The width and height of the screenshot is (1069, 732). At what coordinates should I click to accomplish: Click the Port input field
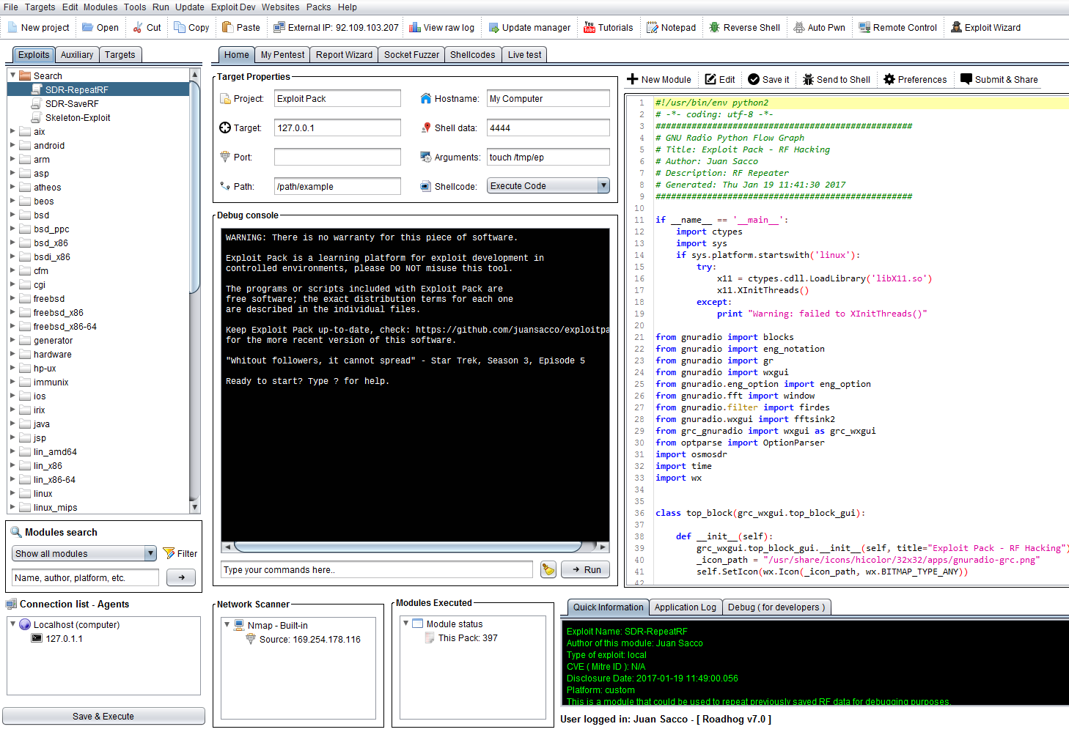(337, 158)
